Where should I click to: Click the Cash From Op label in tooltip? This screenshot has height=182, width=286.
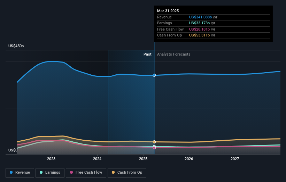169,35
